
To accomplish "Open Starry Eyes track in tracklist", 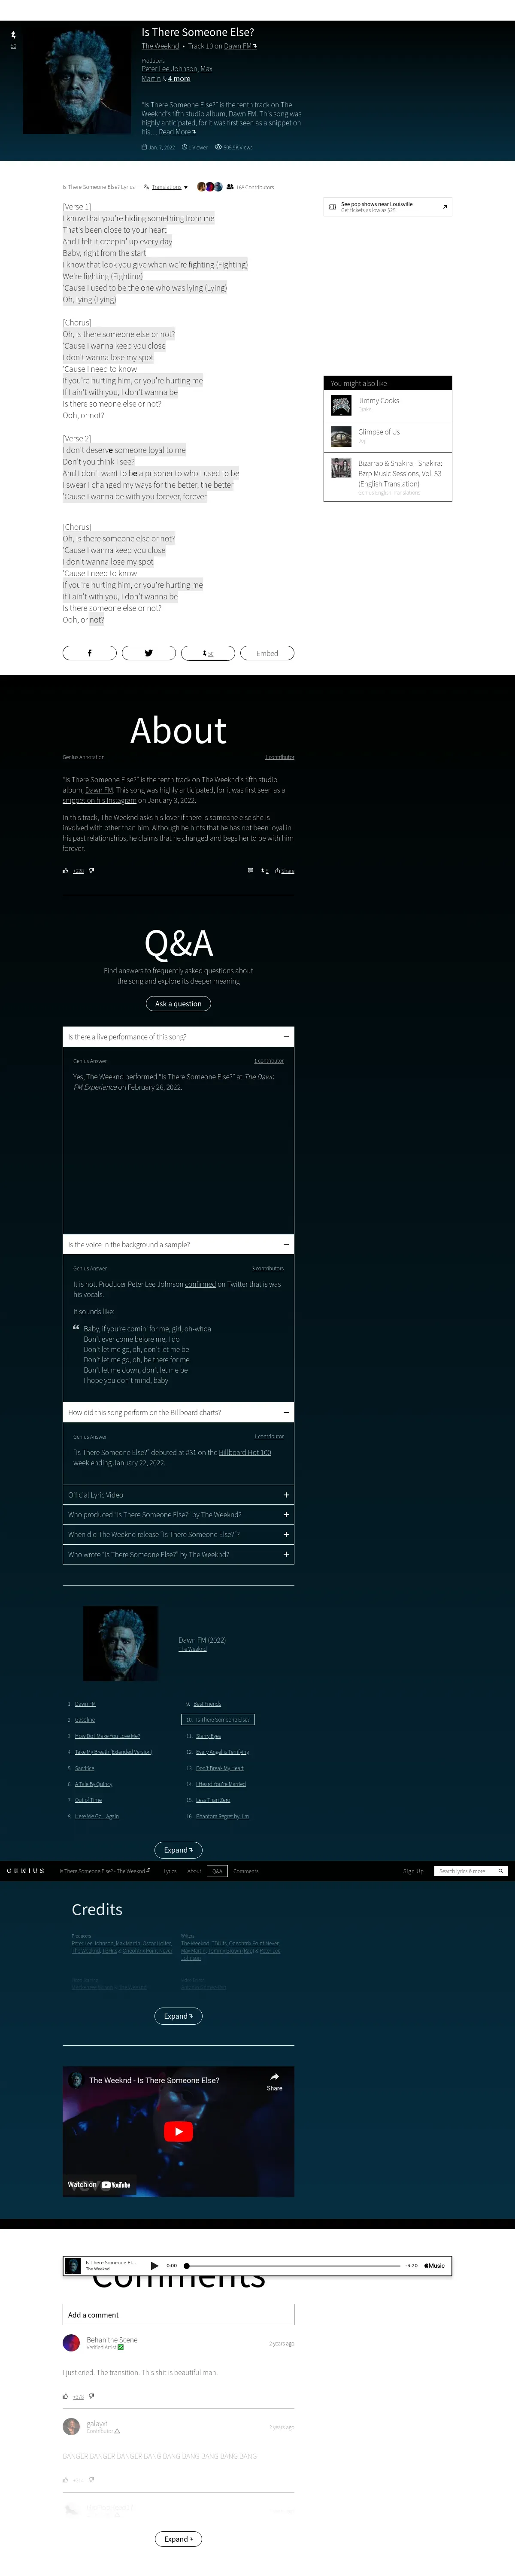I will (x=208, y=1736).
